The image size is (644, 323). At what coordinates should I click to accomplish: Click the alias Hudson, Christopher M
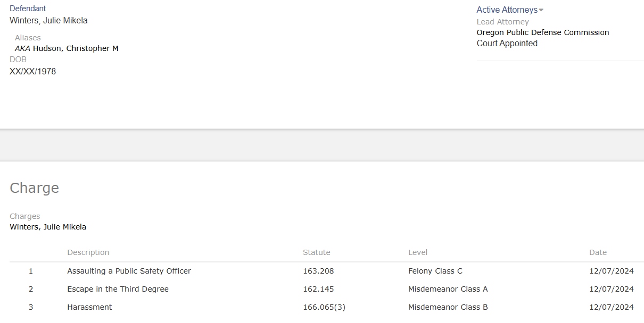76,48
